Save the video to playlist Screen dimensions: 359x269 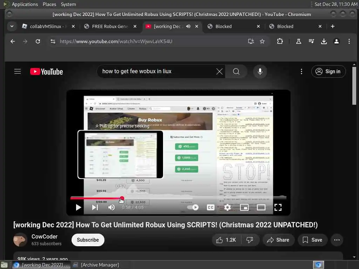312,240
